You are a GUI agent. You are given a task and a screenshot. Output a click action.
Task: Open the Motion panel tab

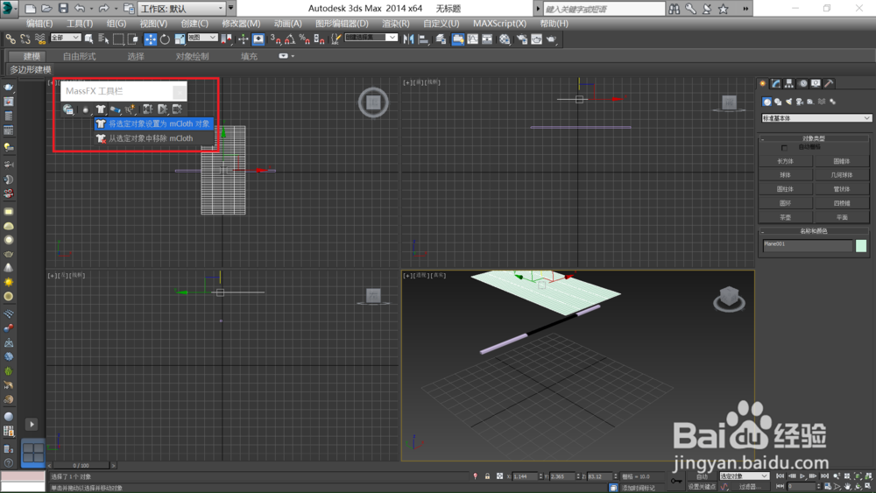point(802,83)
